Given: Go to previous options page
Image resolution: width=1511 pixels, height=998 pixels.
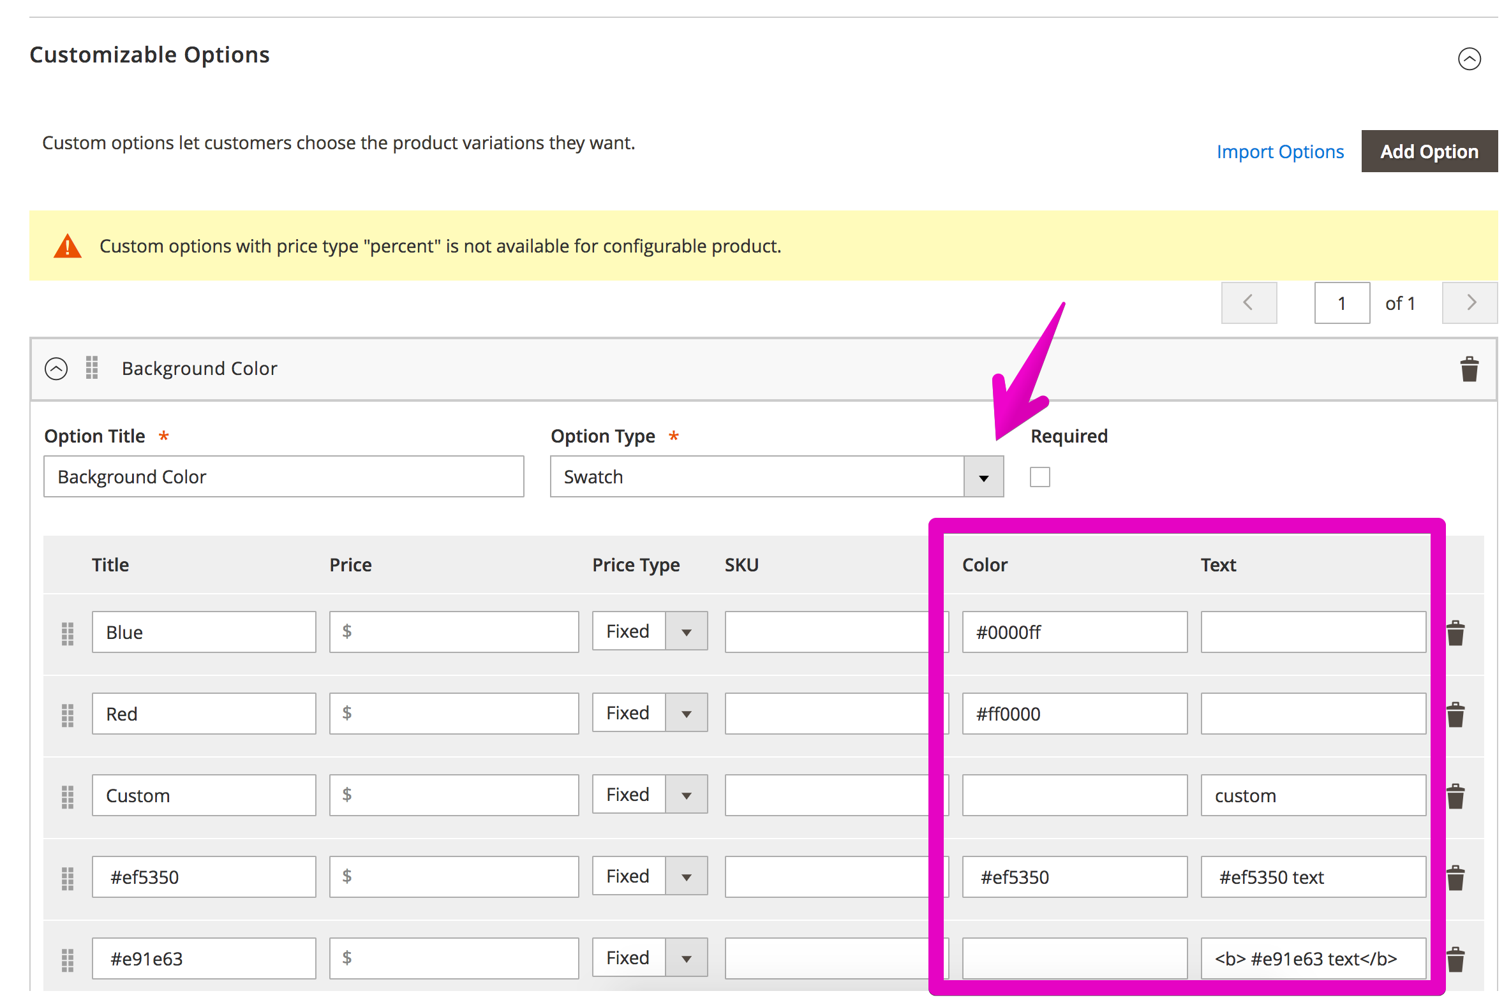Looking at the screenshot, I should [1249, 303].
